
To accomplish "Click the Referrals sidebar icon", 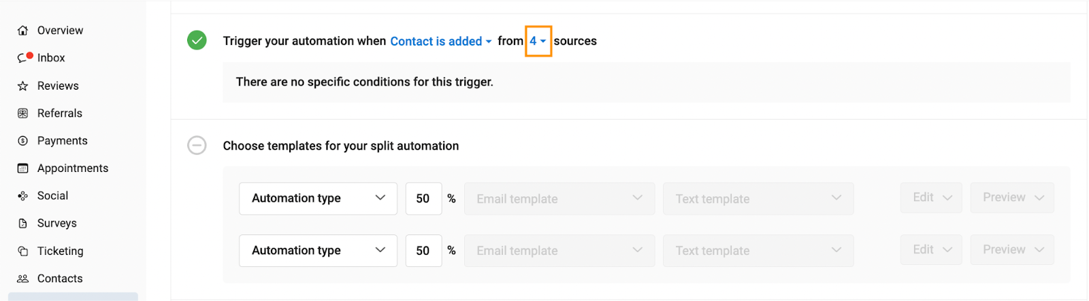I will point(23,113).
